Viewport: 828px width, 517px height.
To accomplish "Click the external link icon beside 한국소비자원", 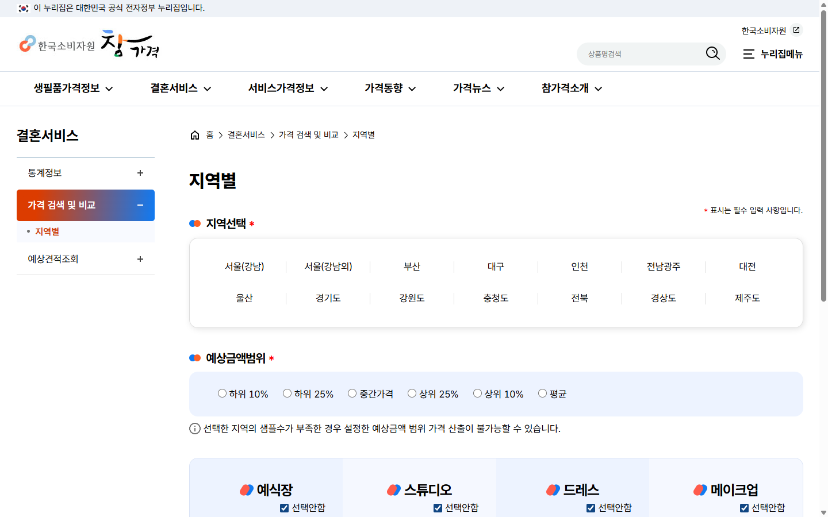I will point(796,30).
